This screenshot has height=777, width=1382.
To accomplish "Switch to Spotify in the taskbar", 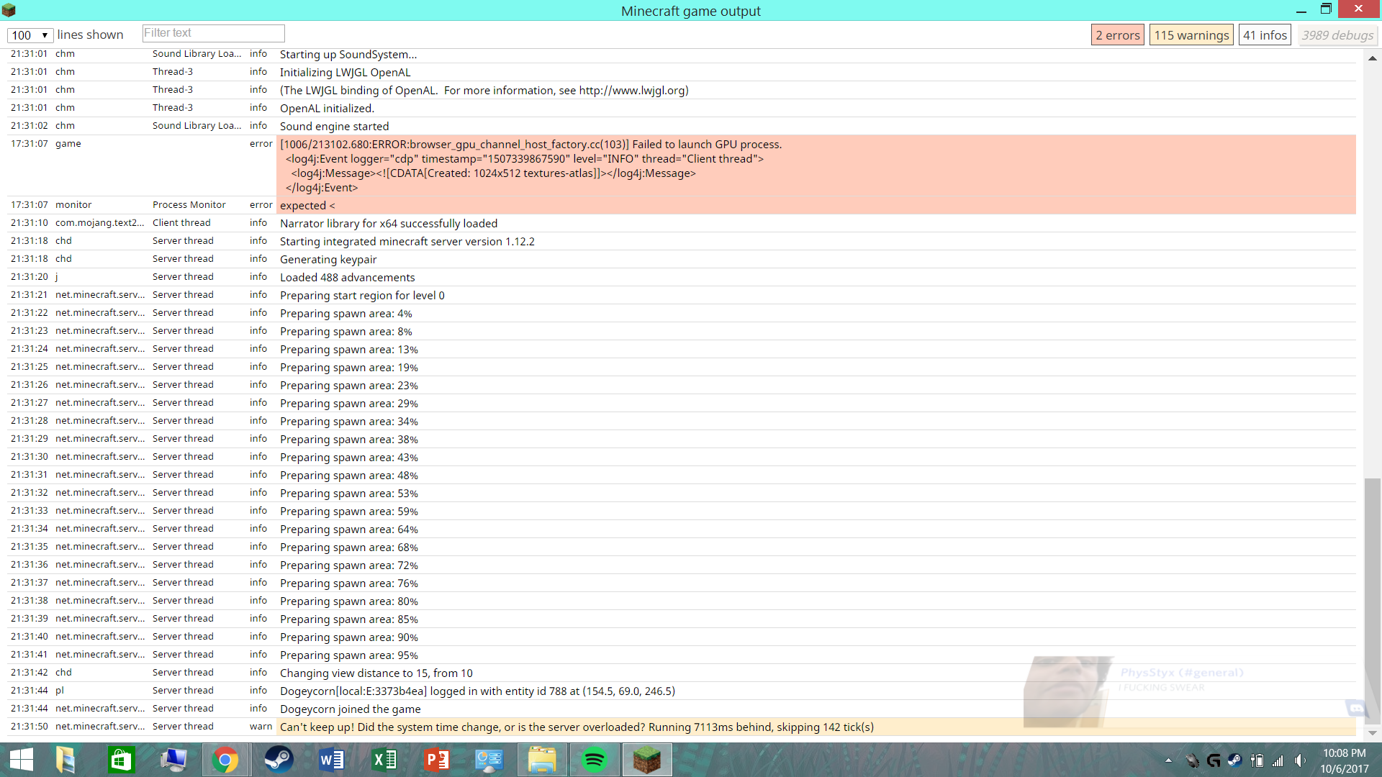I will (594, 760).
